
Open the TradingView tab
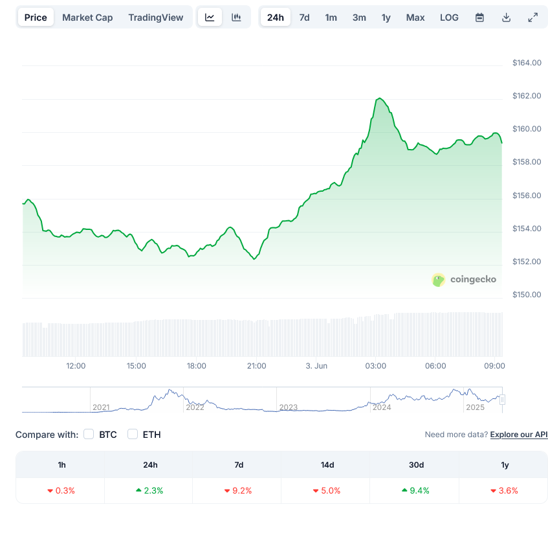[155, 17]
